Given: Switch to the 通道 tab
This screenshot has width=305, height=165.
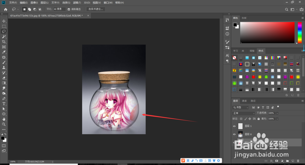Looking at the screenshot, I should pos(244,101).
